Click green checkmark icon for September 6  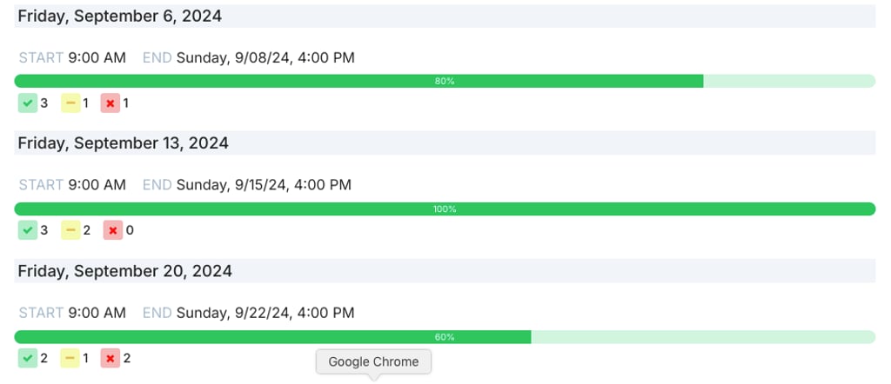tap(27, 103)
